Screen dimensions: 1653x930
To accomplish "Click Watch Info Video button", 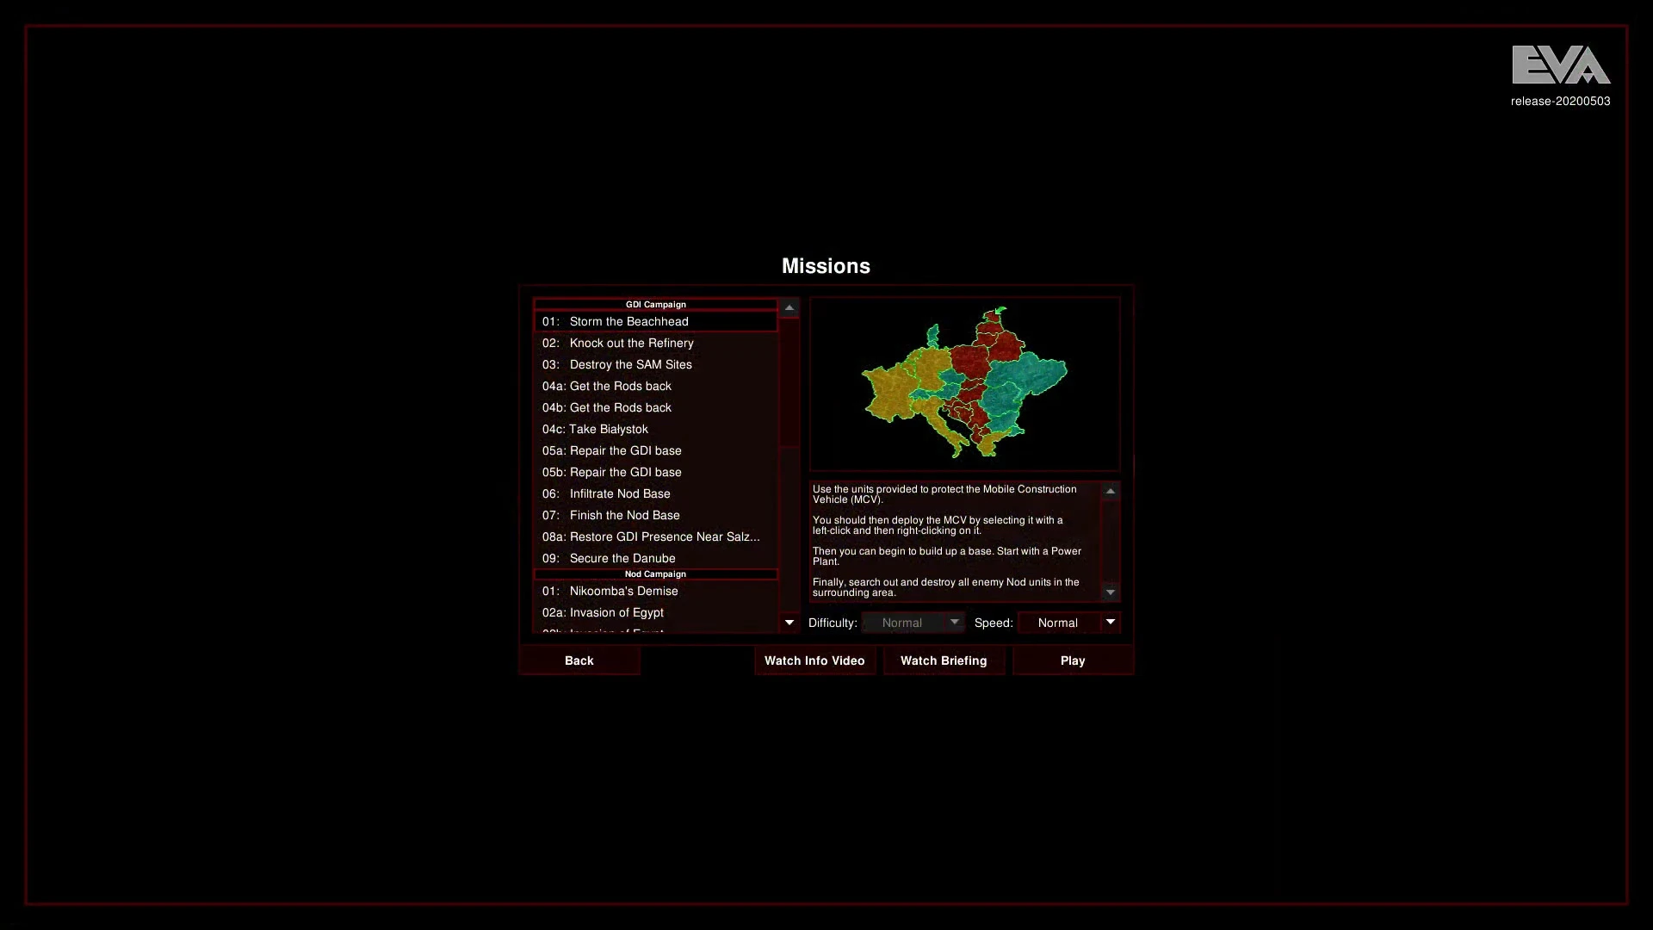I will (x=814, y=660).
